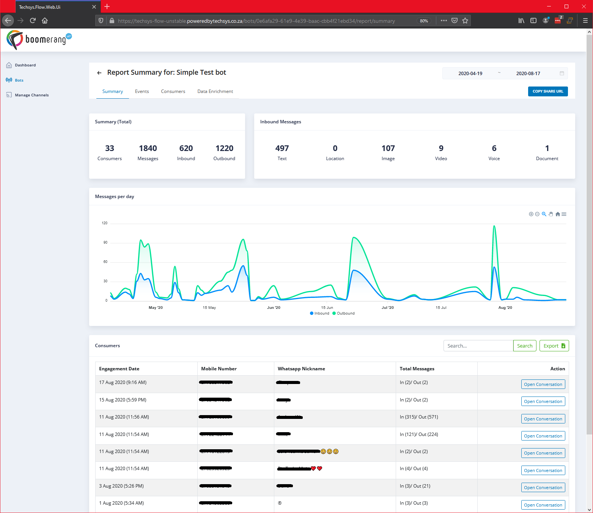This screenshot has width=593, height=513.
Task: Switch to the Events tab
Action: pos(142,91)
